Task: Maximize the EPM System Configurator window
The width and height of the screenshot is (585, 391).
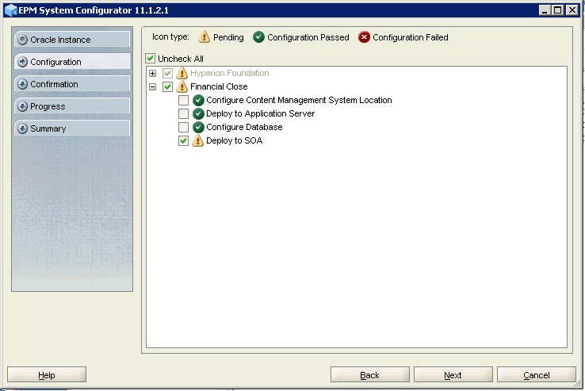Action: [558, 10]
